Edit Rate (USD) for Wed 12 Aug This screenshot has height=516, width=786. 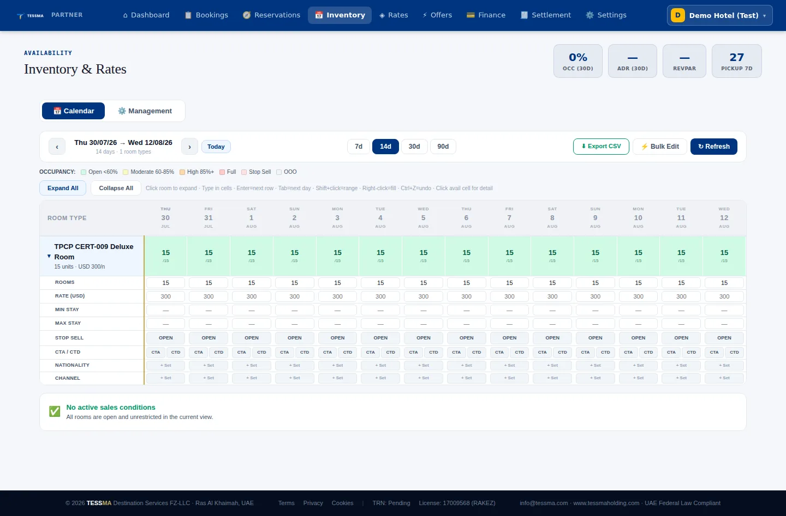click(724, 296)
